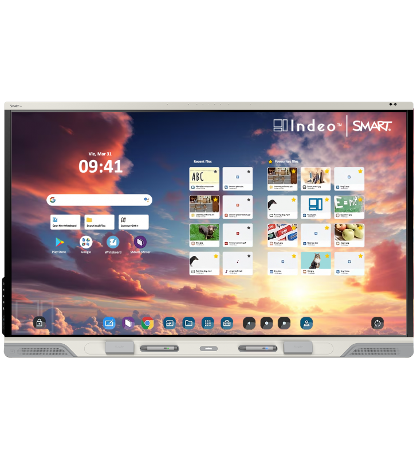
Task: Favourite the Alphabet notebook with its star
Action: (215, 172)
